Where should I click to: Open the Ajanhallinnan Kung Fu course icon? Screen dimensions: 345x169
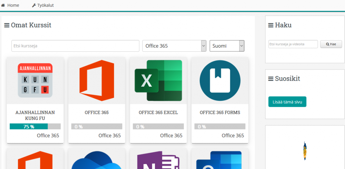click(35, 81)
